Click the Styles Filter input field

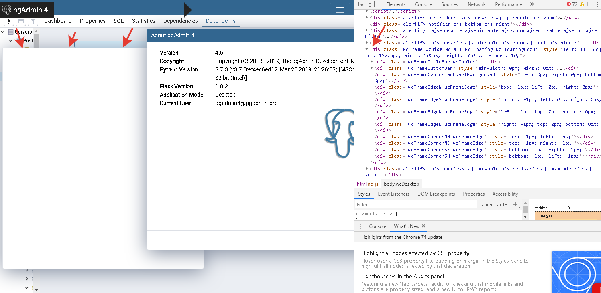click(416, 204)
